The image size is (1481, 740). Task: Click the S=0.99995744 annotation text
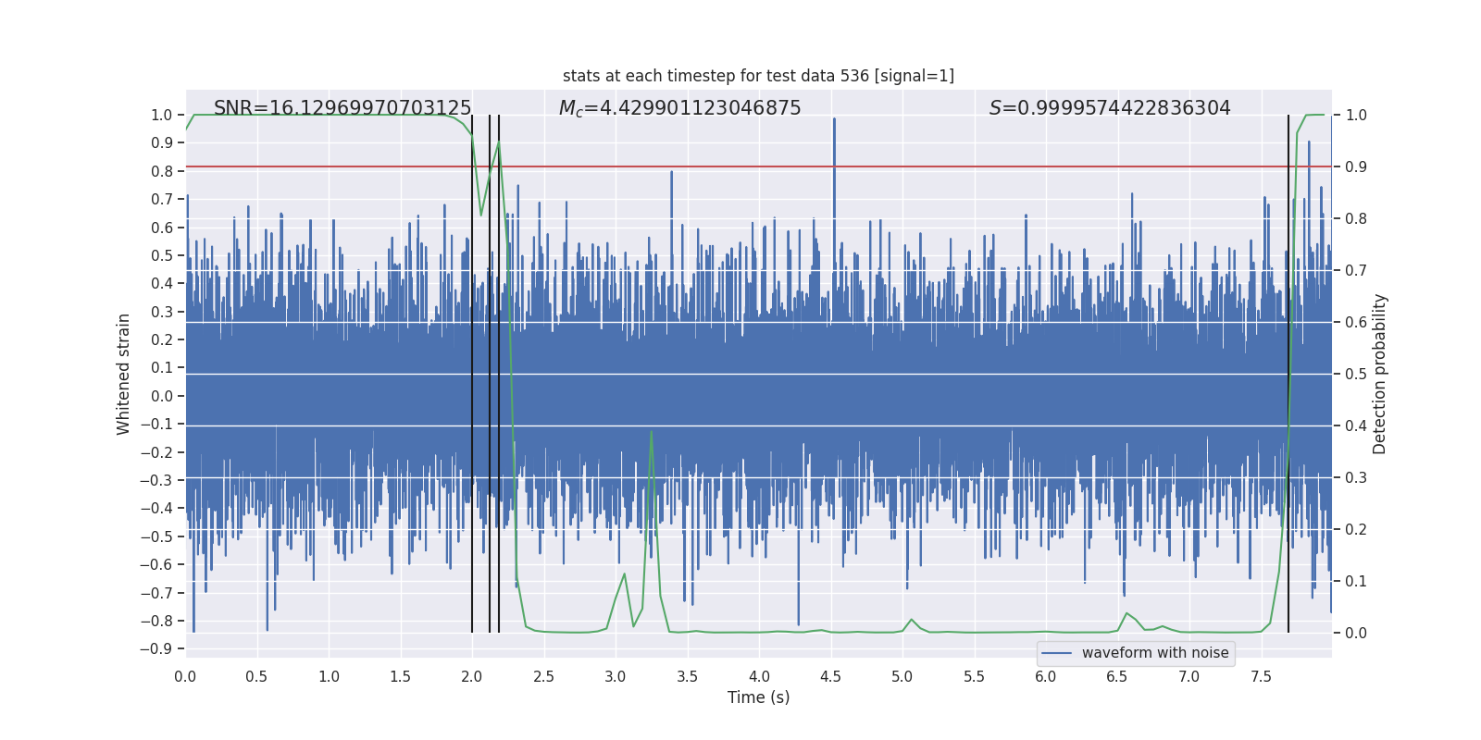pyautogui.click(x=1110, y=108)
